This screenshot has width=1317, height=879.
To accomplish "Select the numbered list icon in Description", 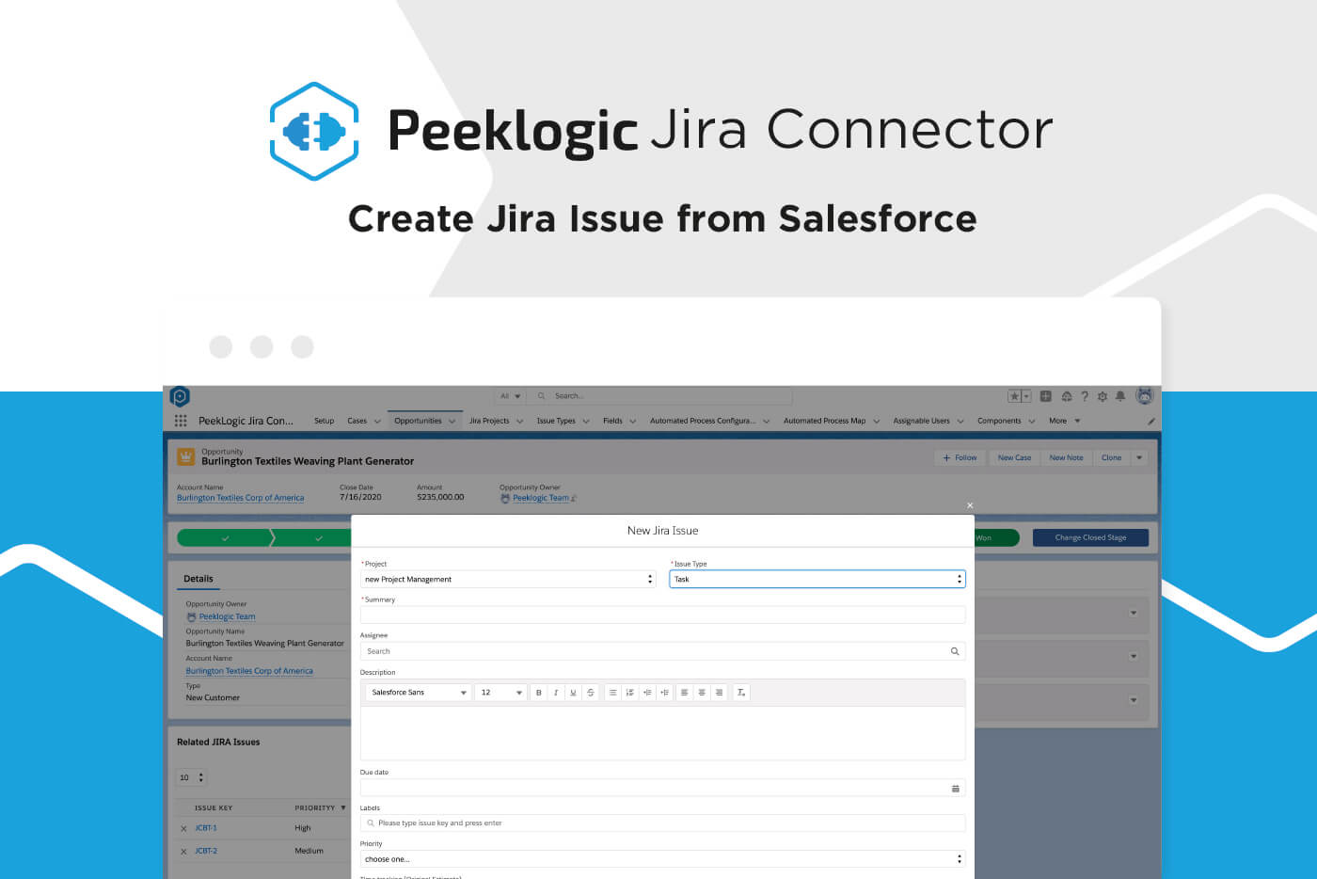I will point(629,692).
